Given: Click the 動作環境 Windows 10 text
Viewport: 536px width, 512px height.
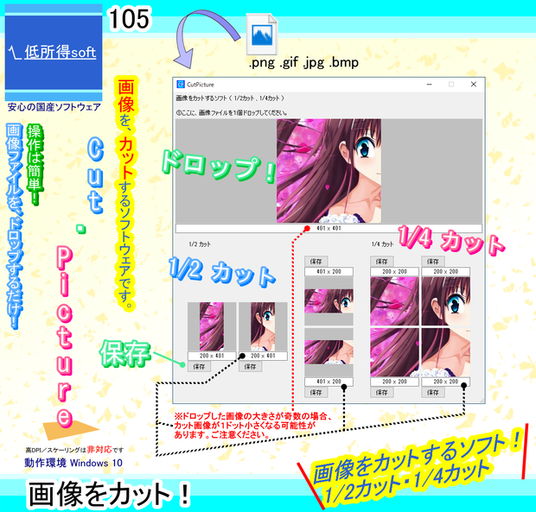Looking at the screenshot, I should coord(73,463).
